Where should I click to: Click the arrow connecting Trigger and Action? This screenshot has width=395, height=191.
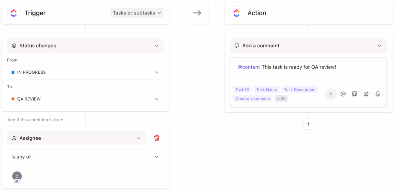point(197,12)
